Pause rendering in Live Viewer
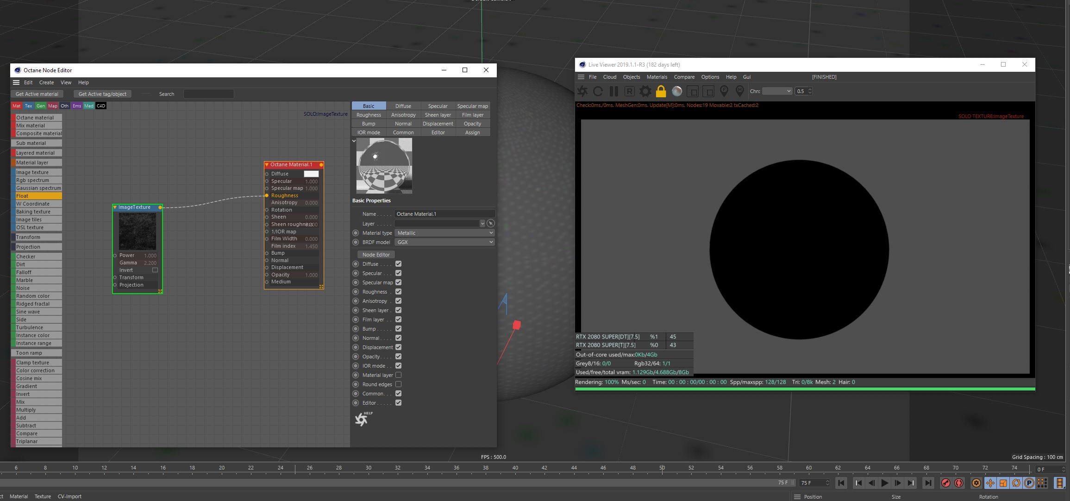This screenshot has height=501, width=1070. point(614,91)
